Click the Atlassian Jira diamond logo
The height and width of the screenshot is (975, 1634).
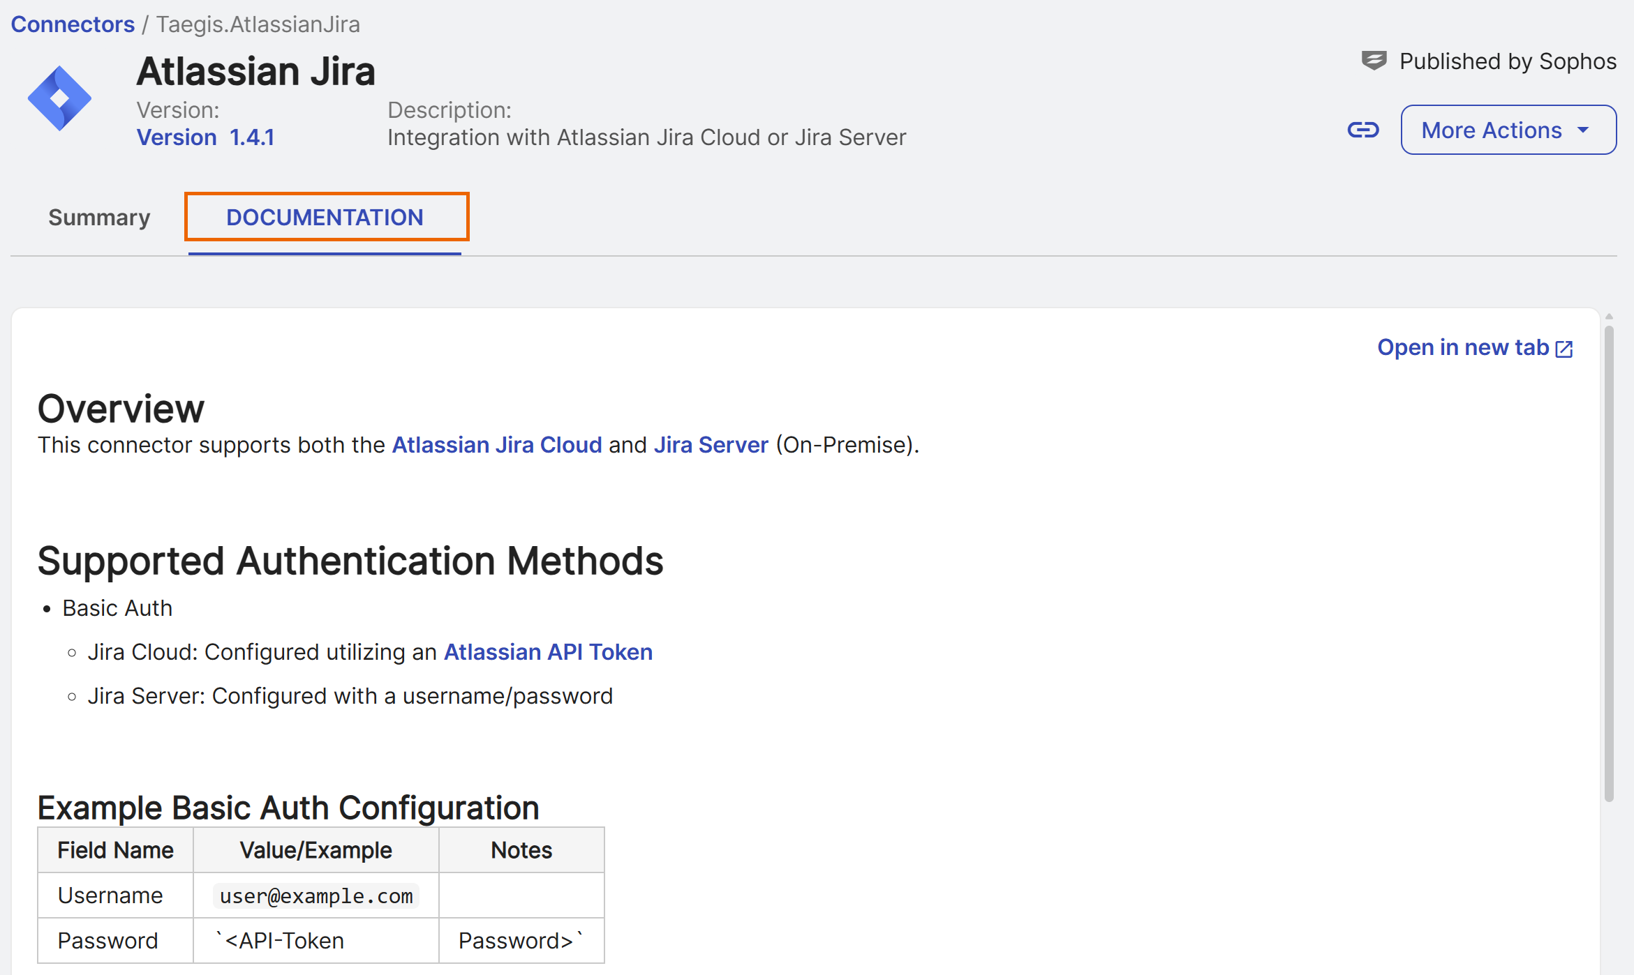coord(59,98)
